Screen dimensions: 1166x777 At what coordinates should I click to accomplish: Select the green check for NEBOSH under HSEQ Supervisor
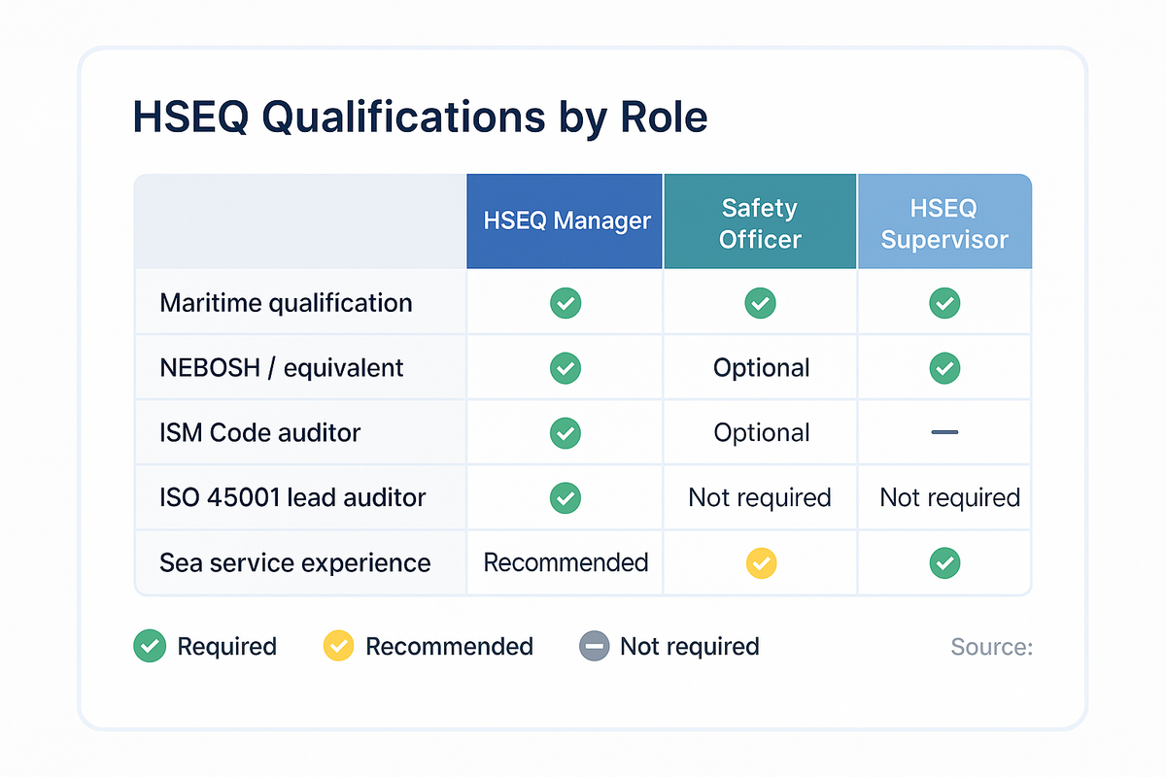(x=943, y=367)
